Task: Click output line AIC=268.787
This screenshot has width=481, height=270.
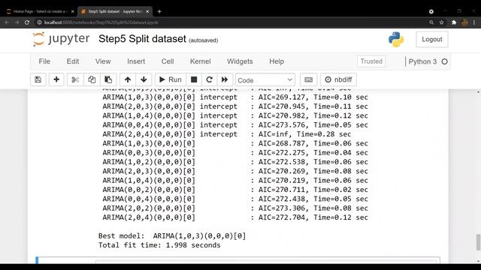Action: (x=235, y=143)
